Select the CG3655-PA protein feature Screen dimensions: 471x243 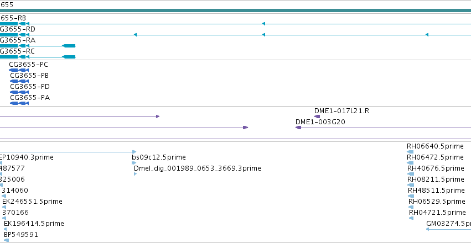pos(19,103)
